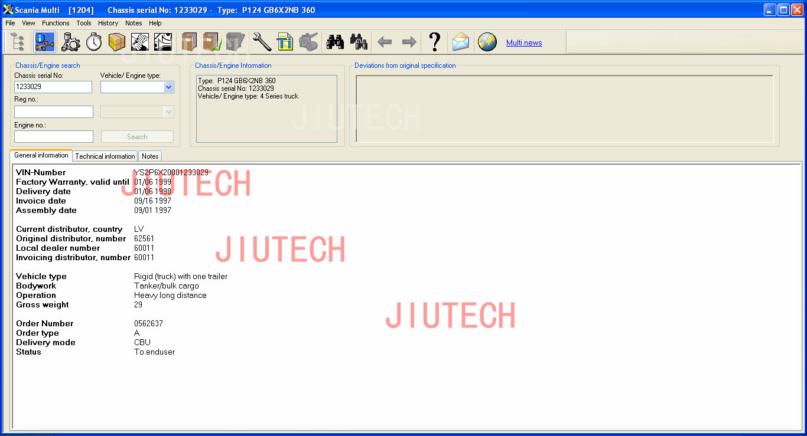Viewport: 807px width, 436px height.
Task: Go forward with the right arrow
Action: [409, 42]
